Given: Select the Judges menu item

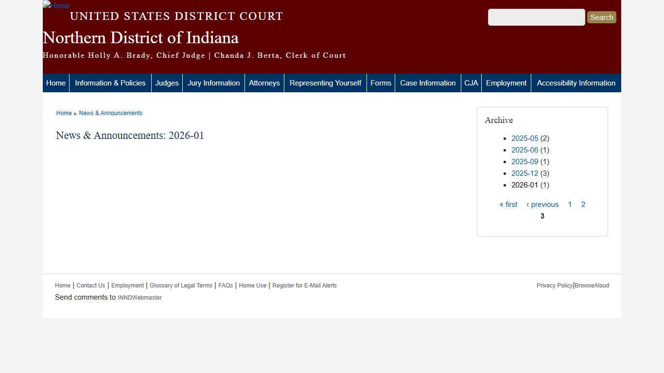Looking at the screenshot, I should [x=167, y=83].
